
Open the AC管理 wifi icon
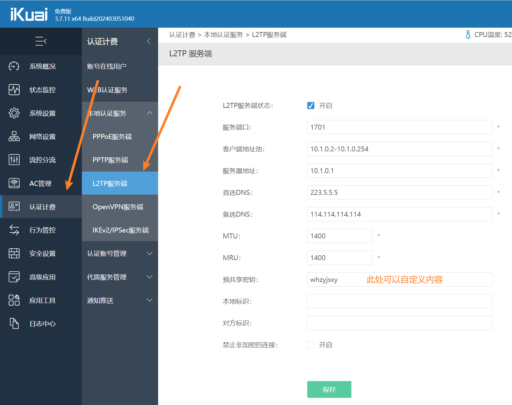pos(14,183)
